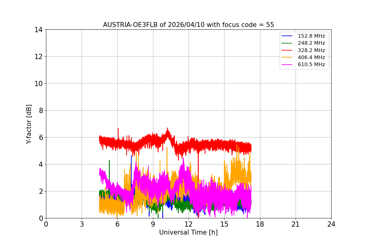Viewport: 368px width, 245px height.
Task: Click the magenta legend line for 610.5 MHz
Action: pyautogui.click(x=287, y=65)
